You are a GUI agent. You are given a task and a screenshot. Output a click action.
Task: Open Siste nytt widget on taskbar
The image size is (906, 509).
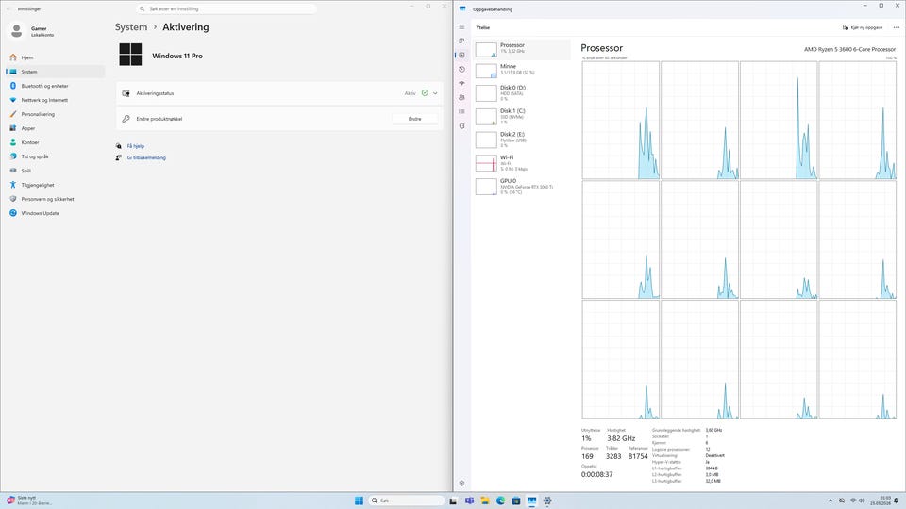30,501
